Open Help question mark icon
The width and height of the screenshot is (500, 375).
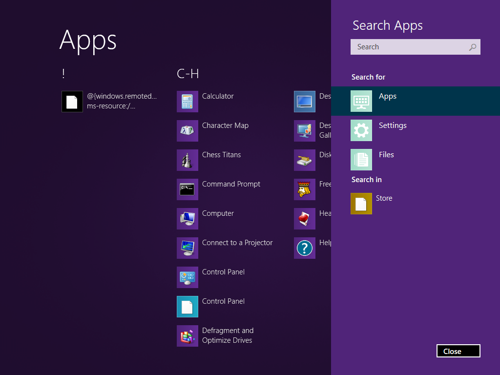tap(305, 248)
